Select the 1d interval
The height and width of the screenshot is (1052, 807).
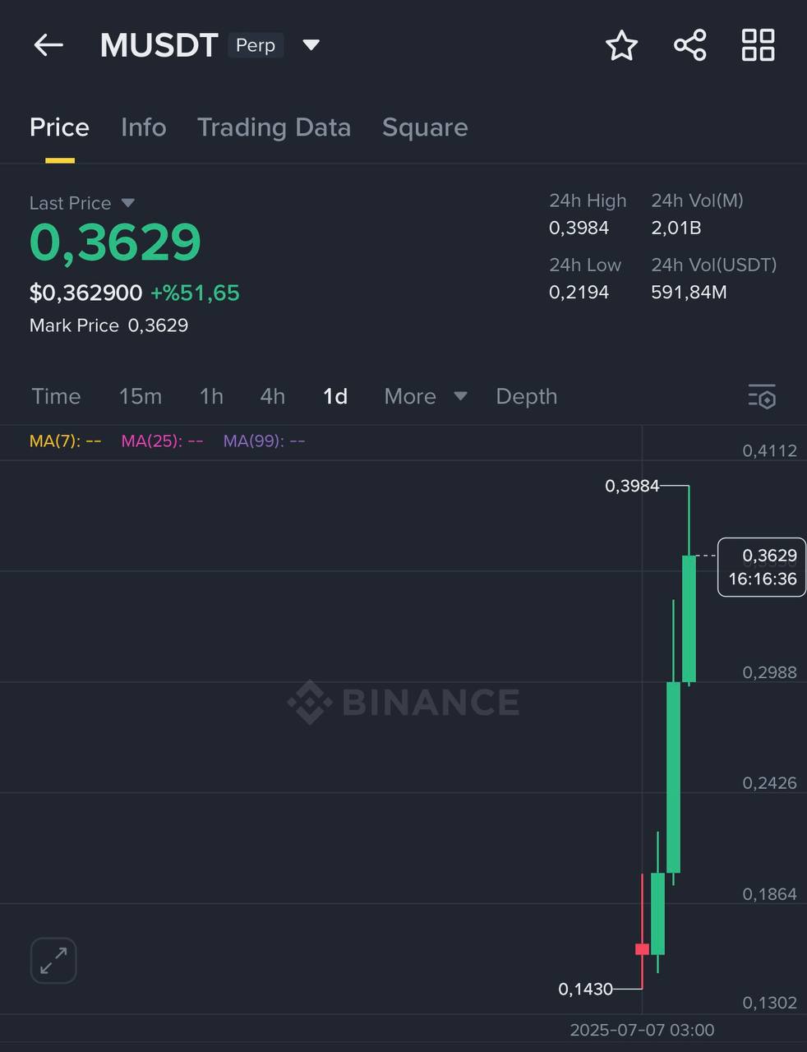point(335,396)
